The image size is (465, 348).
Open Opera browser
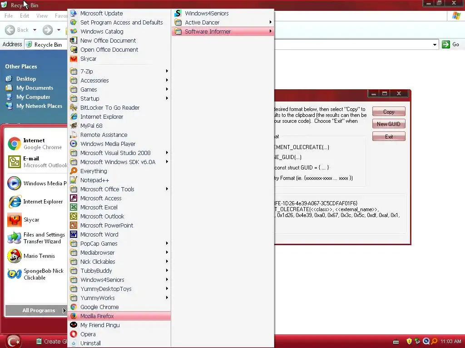point(119,334)
